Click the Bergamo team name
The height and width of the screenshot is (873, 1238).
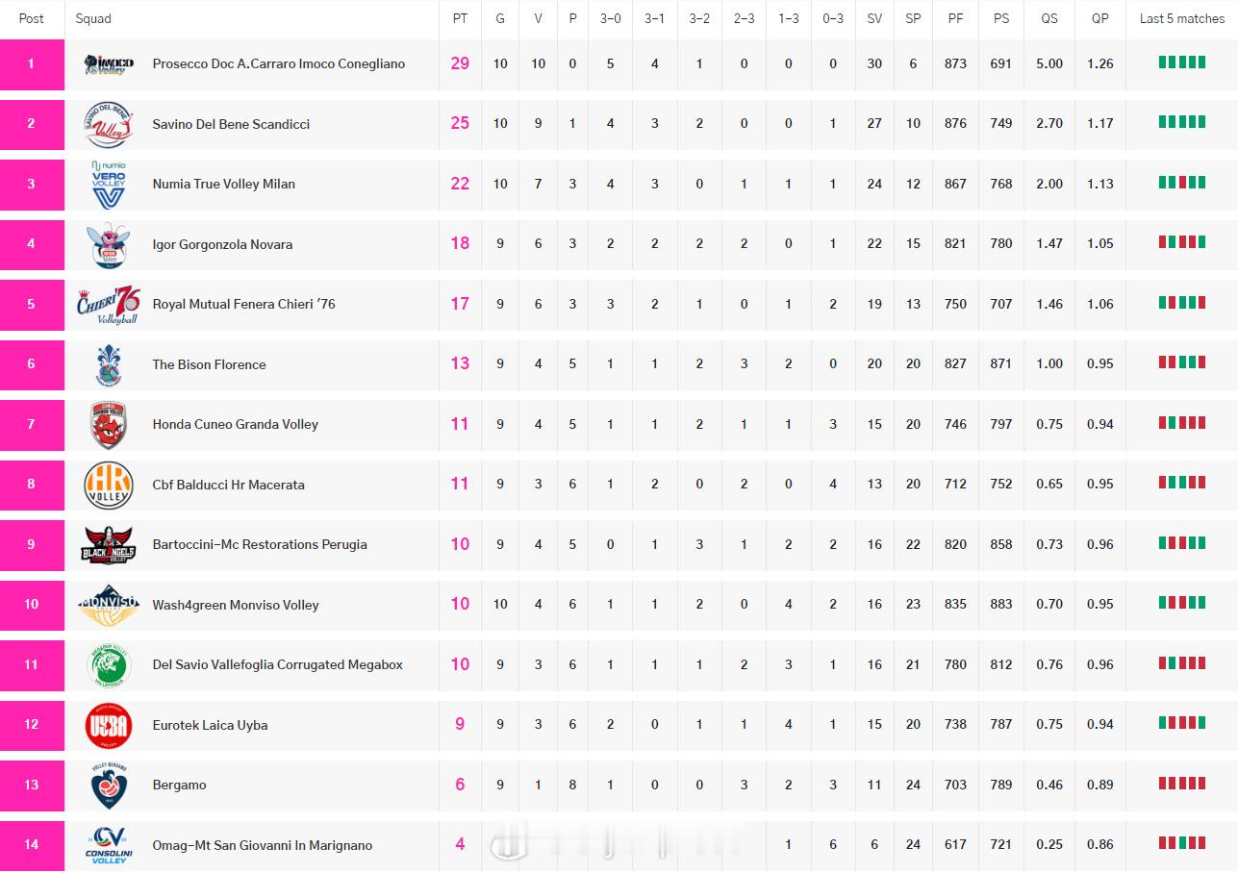(179, 786)
